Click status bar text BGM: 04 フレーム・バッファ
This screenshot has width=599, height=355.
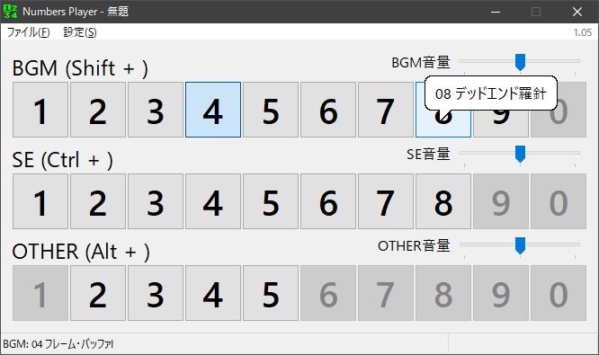point(58,344)
